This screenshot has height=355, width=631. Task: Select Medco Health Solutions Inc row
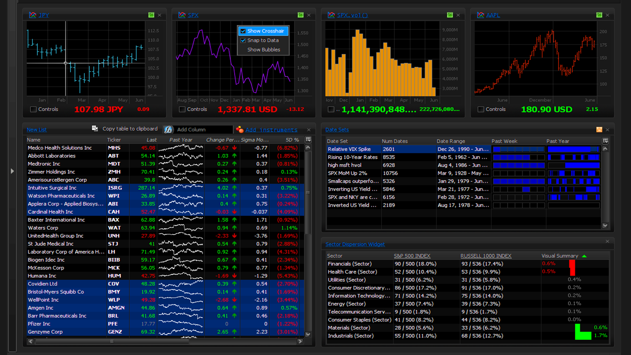tap(165, 148)
